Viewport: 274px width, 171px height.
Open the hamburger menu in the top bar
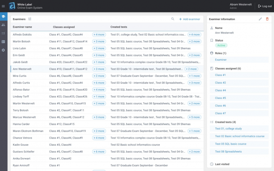(3, 6)
